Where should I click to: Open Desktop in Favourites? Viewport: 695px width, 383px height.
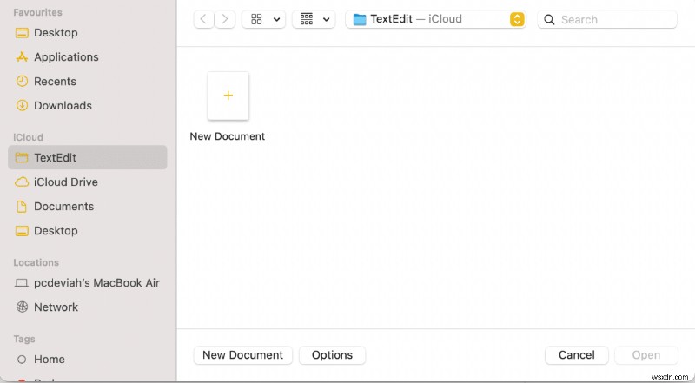click(x=56, y=33)
